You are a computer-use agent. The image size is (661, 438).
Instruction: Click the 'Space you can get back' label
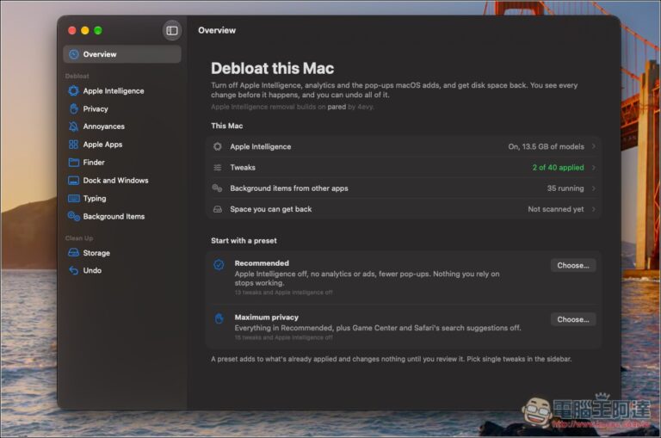pos(271,209)
